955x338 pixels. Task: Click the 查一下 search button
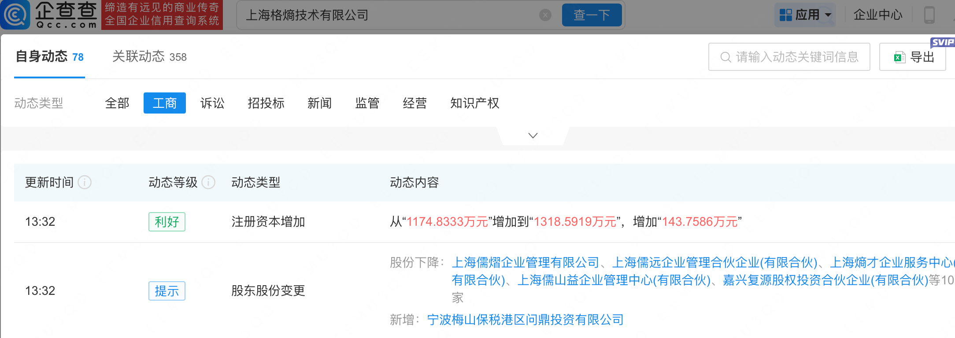pos(592,15)
